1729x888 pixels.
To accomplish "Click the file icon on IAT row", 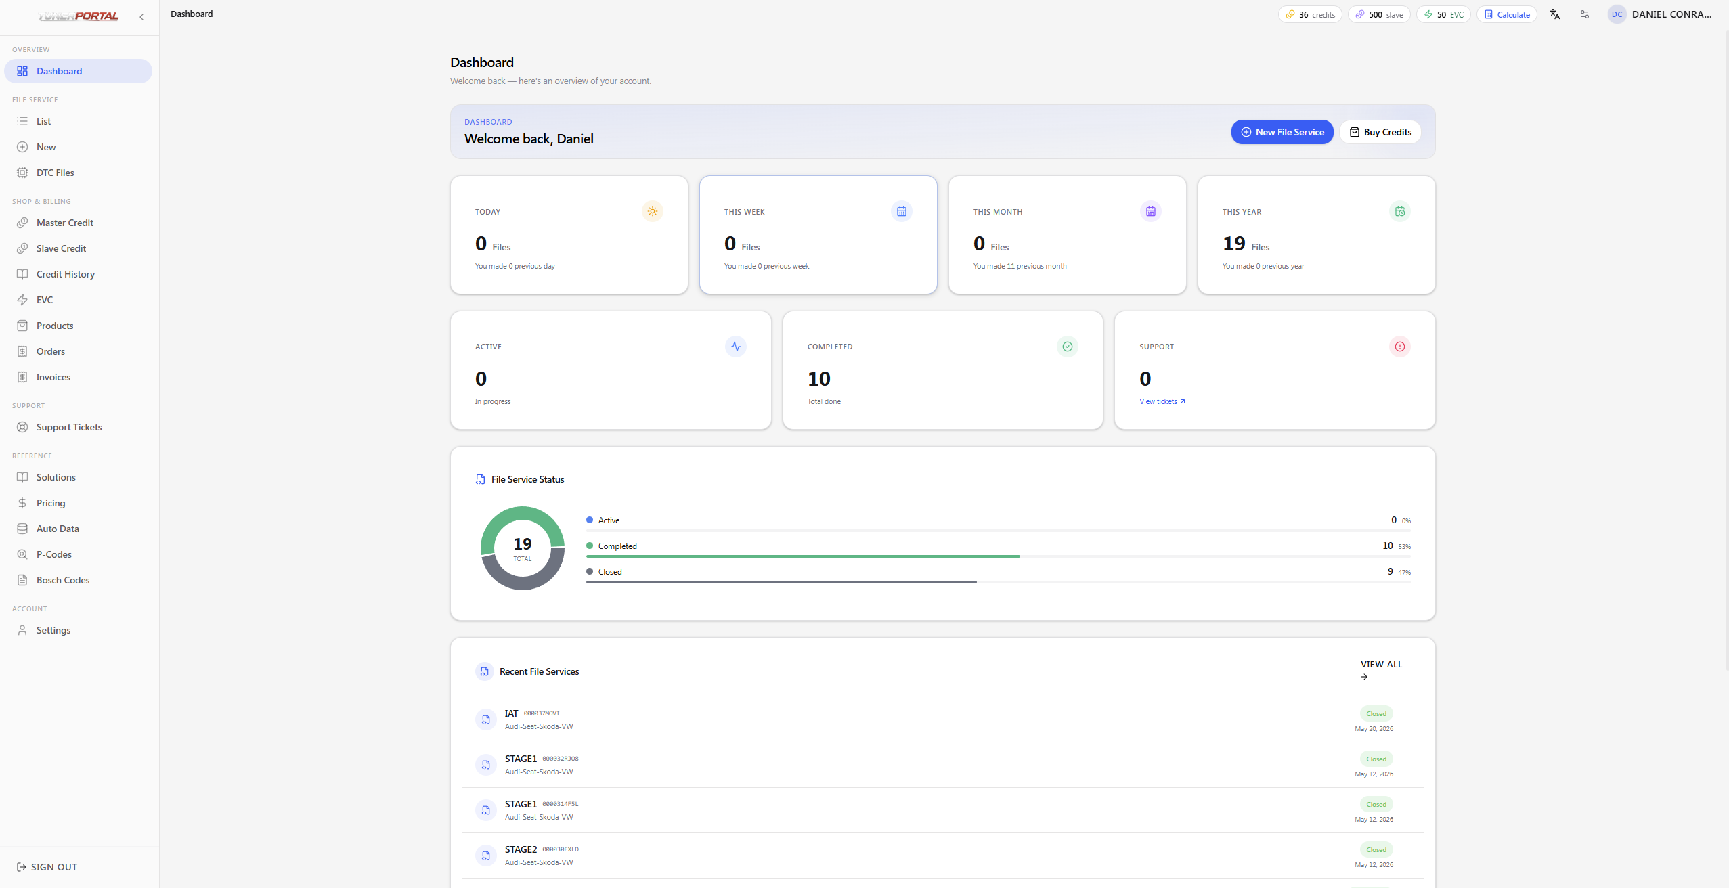I will 485,719.
